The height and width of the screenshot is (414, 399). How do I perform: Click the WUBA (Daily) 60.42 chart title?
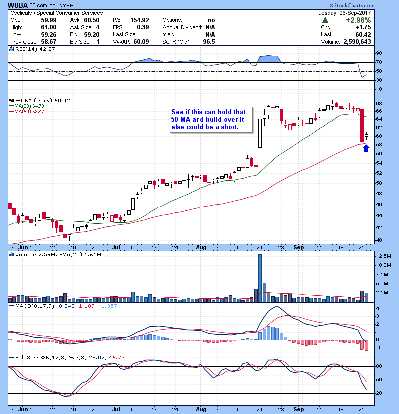(x=43, y=101)
